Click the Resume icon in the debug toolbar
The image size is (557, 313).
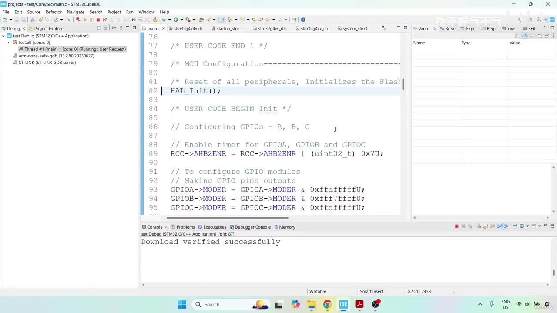84,20
